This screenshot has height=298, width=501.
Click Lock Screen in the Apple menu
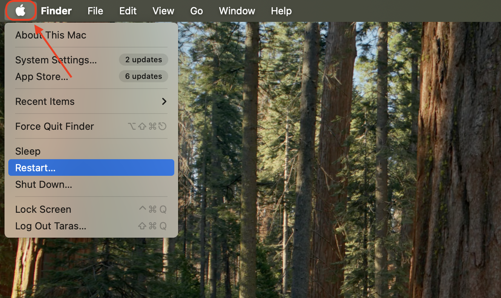pyautogui.click(x=43, y=209)
